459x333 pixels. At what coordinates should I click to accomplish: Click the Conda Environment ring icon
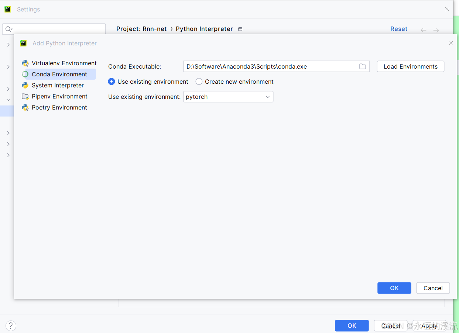25,74
